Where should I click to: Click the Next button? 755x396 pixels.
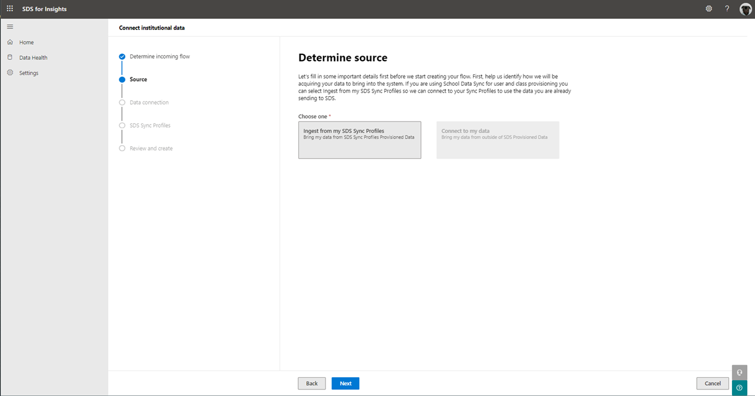tap(345, 383)
